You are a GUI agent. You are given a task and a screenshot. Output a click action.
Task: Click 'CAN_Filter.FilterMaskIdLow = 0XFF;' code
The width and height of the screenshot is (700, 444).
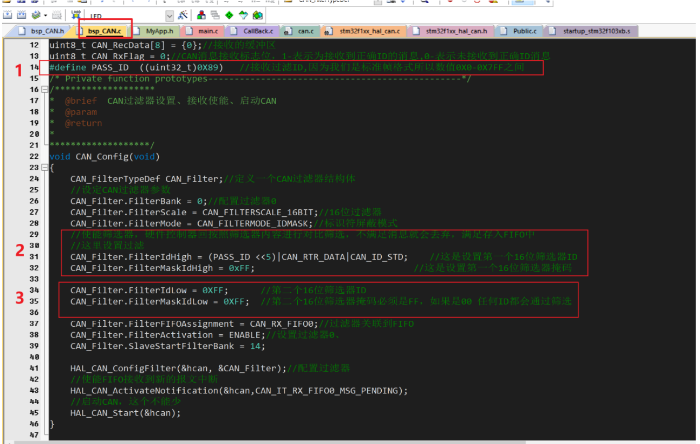pos(160,301)
